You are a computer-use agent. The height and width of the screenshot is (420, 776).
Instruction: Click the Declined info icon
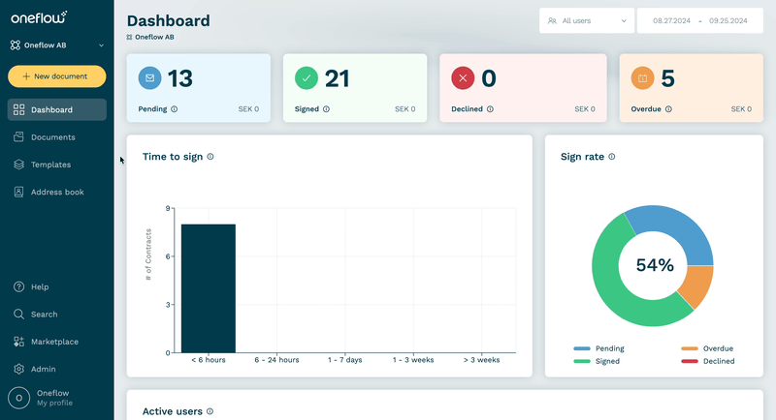click(490, 109)
